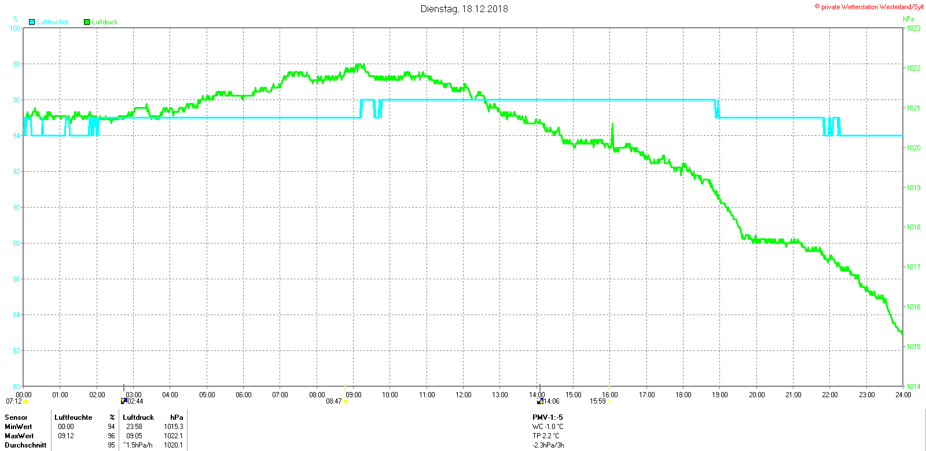Viewport: 926px width, 451px height.
Task: Click the 1014 value on the pressure axis
Action: tap(913, 387)
